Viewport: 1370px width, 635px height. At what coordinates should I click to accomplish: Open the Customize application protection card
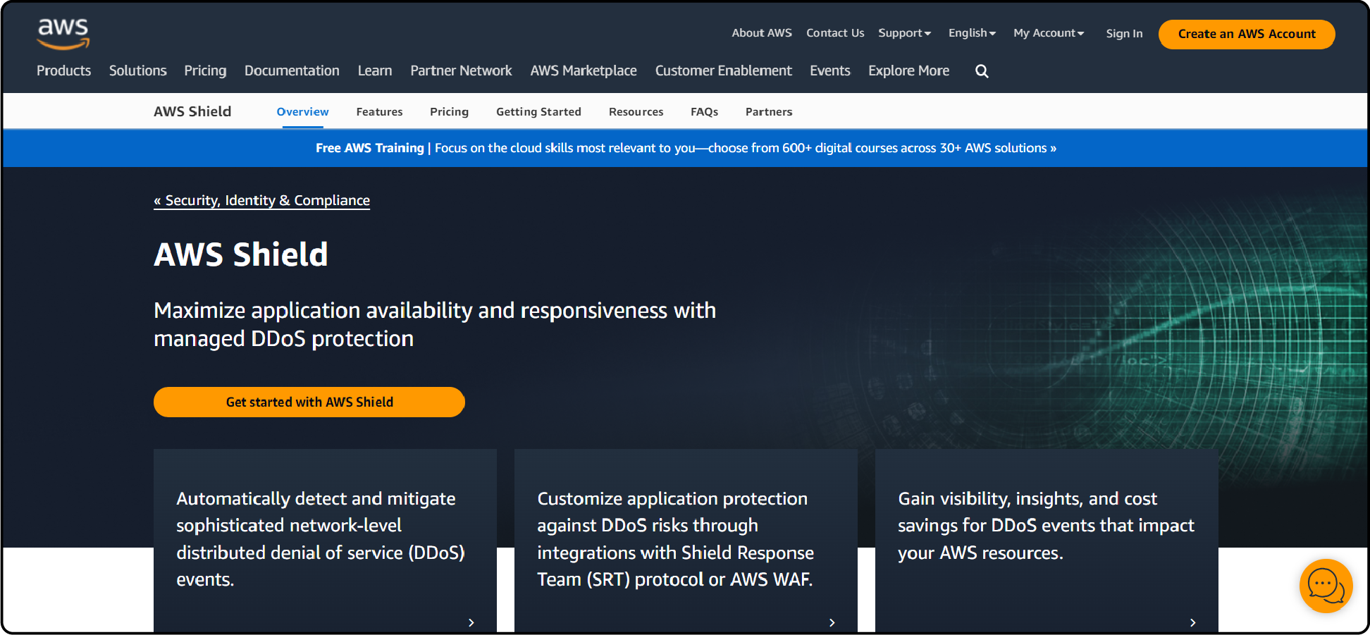(x=686, y=541)
